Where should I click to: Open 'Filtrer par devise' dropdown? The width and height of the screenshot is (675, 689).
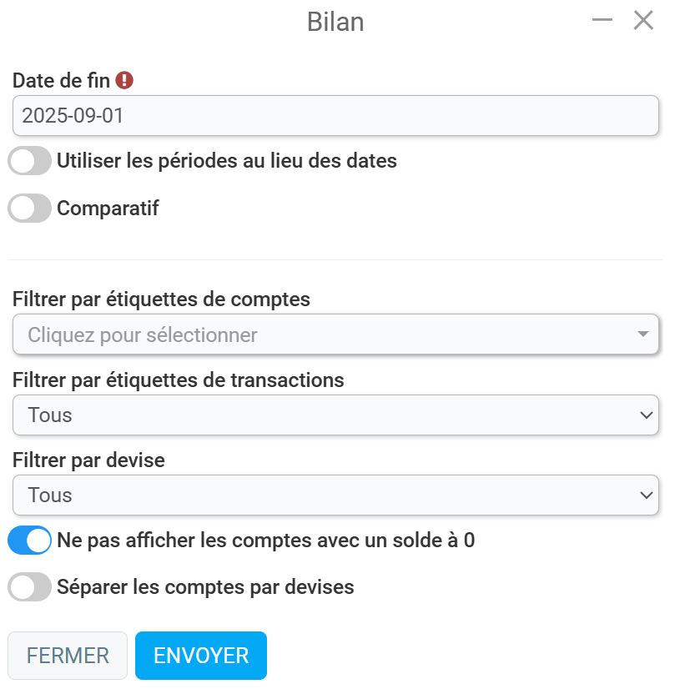(335, 495)
